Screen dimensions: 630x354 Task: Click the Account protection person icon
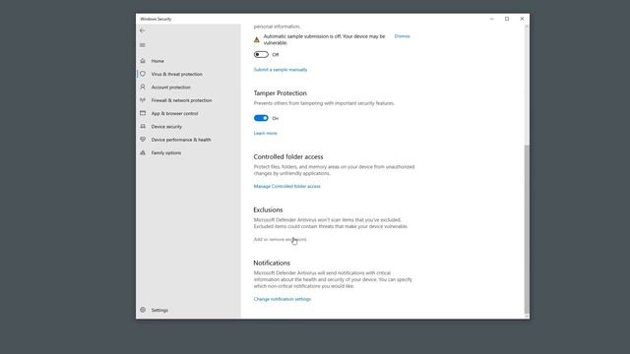[x=143, y=88]
